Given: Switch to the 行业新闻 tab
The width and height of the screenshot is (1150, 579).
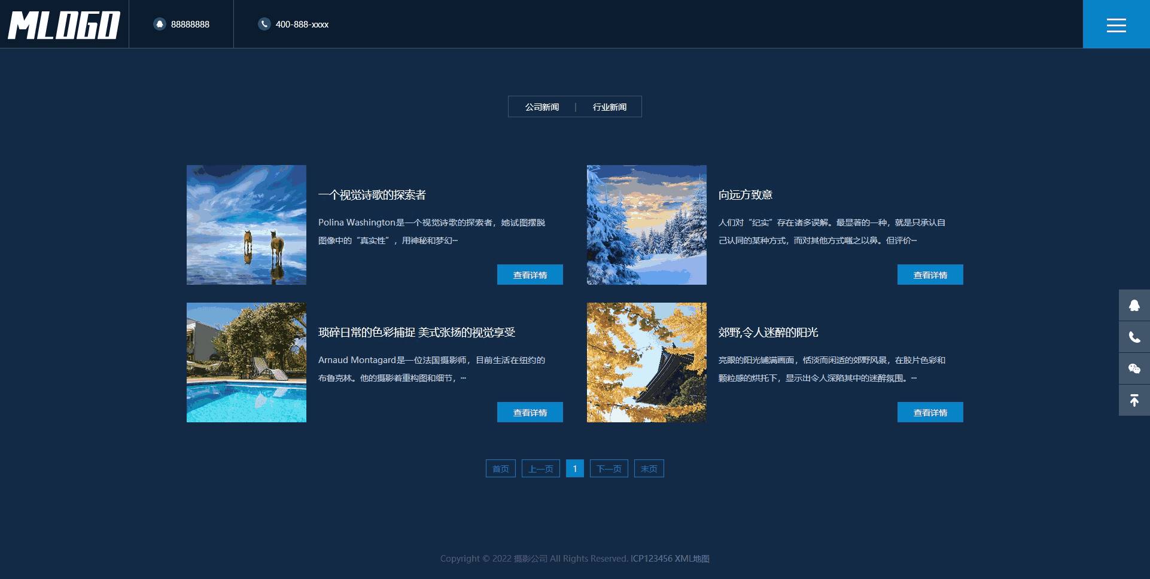Looking at the screenshot, I should pos(609,106).
